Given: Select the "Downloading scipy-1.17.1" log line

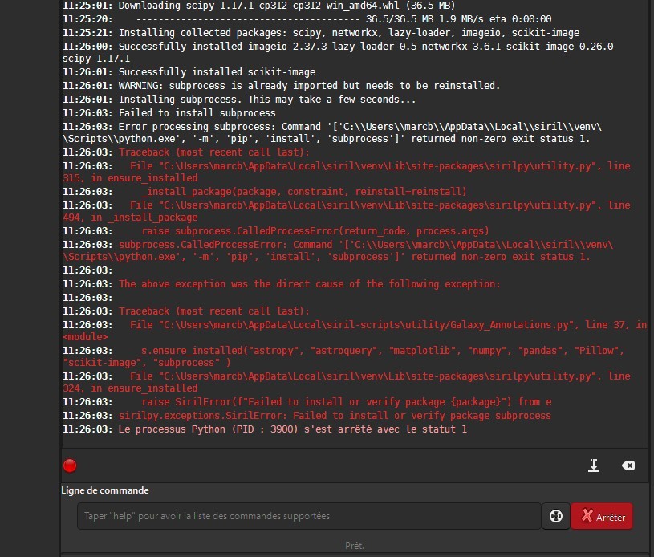Looking at the screenshot, I should coord(259,6).
